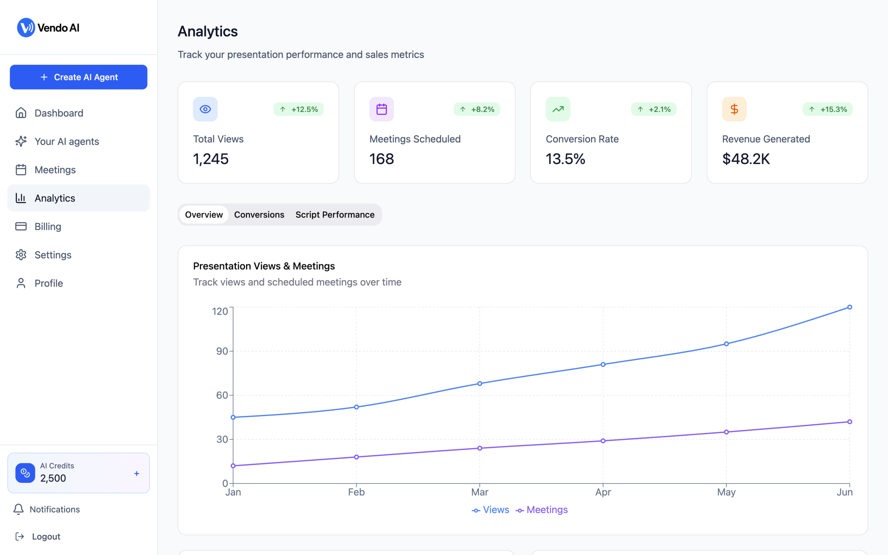Screen dimensions: 888x555
Task: Open Billing from the sidebar
Action: [x=48, y=227]
